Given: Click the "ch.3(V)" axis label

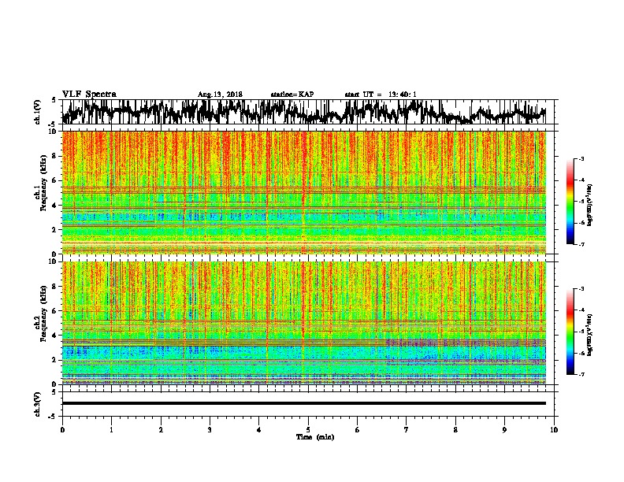Looking at the screenshot, I should [38, 405].
